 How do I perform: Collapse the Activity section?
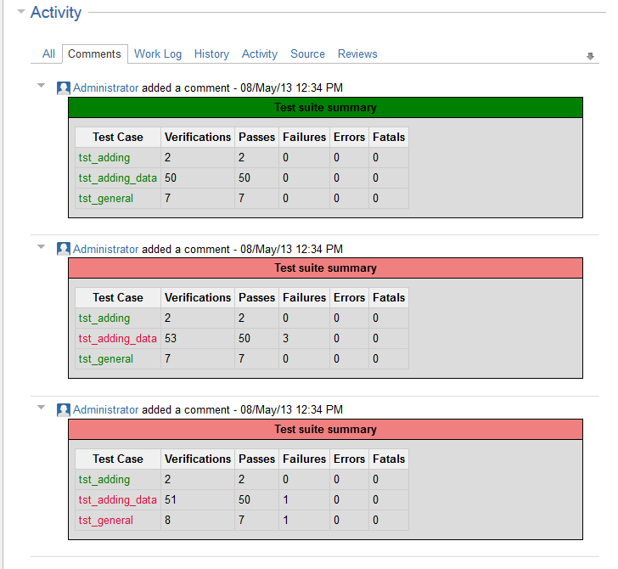pyautogui.click(x=21, y=12)
